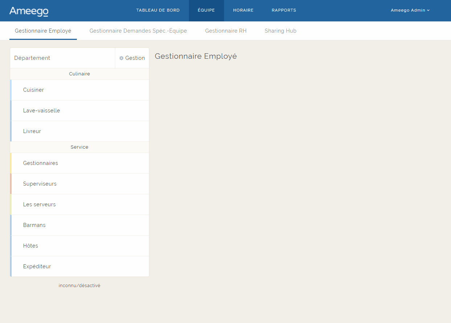The image size is (451, 323).
Task: Click the gear icon beside Gestion
Action: (121, 58)
